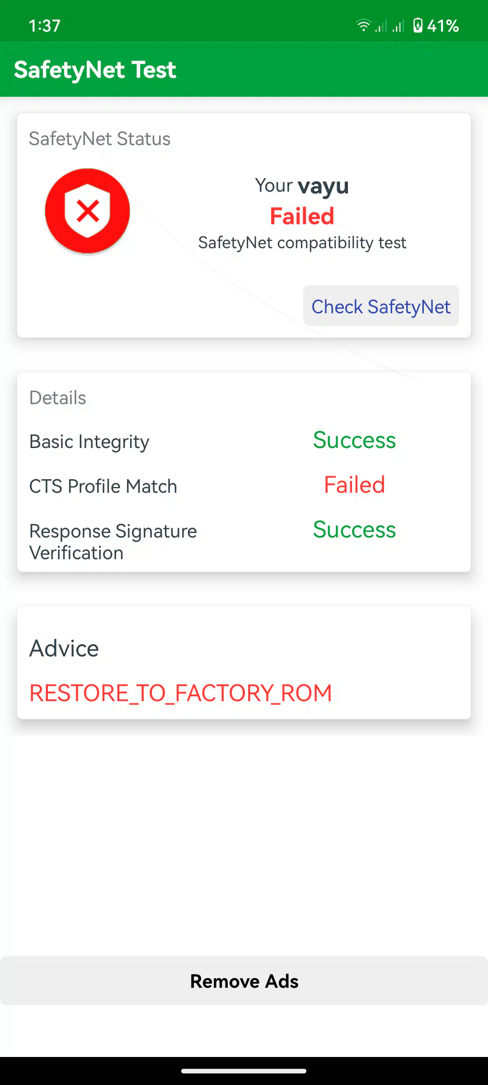The image size is (488, 1085).
Task: Tap the Response Signature Verification label
Action: tap(113, 542)
